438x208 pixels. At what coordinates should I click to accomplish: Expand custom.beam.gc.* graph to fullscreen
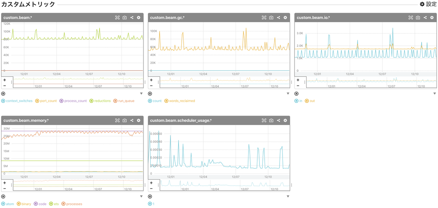264,17
